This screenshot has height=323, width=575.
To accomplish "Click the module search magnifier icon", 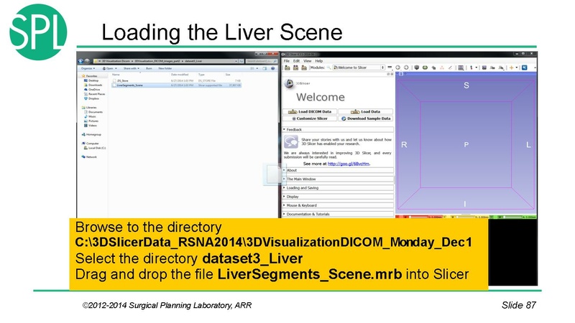I will tap(329, 67).
